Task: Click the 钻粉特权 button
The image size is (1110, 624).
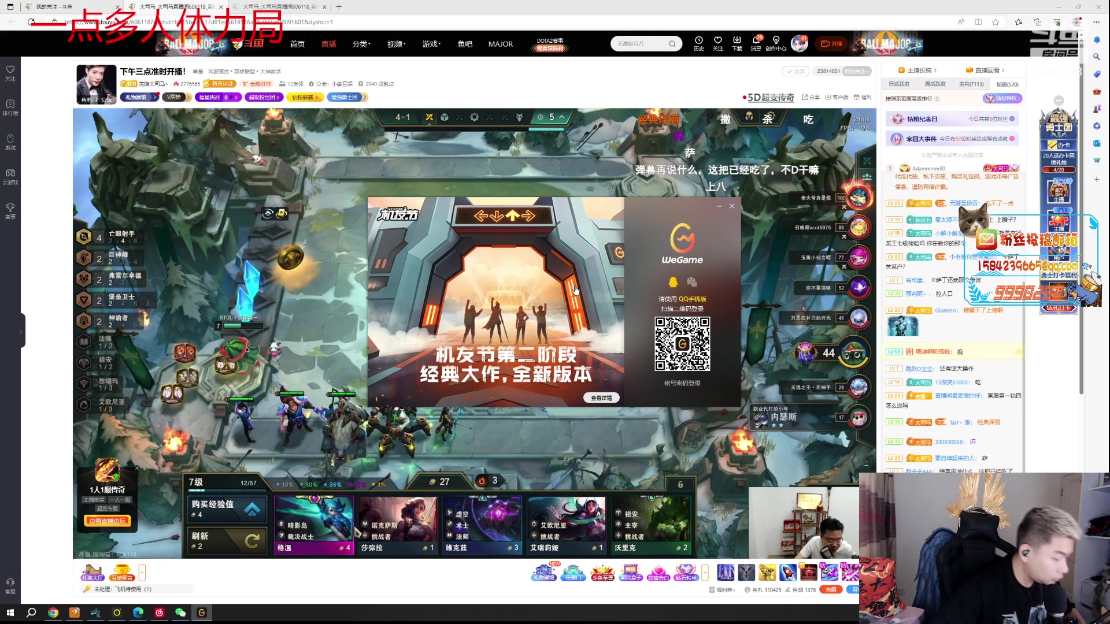Action: [x=1002, y=98]
